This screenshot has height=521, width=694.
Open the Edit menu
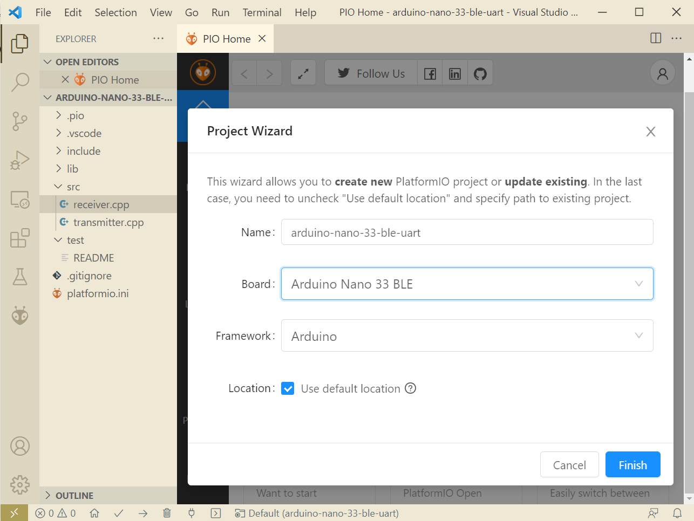point(73,12)
